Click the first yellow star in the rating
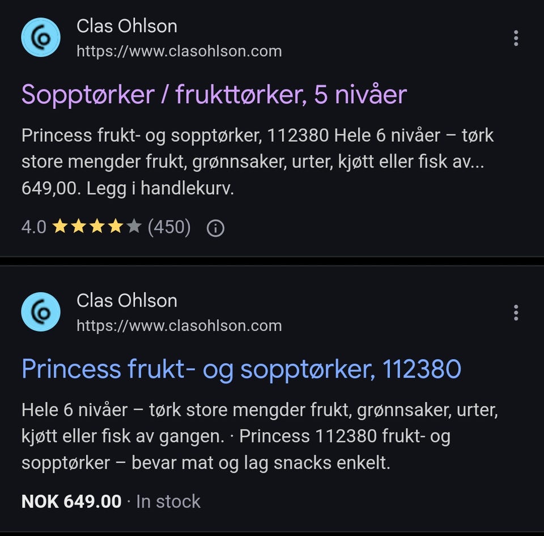The image size is (544, 536). tap(61, 227)
